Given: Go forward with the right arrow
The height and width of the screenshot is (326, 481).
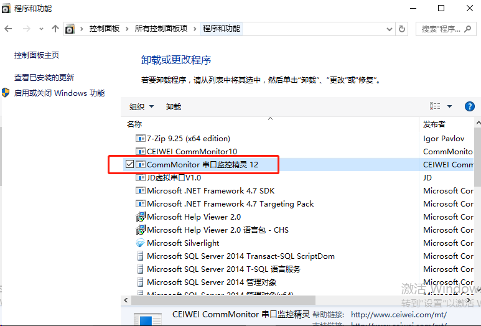Looking at the screenshot, I should point(27,29).
